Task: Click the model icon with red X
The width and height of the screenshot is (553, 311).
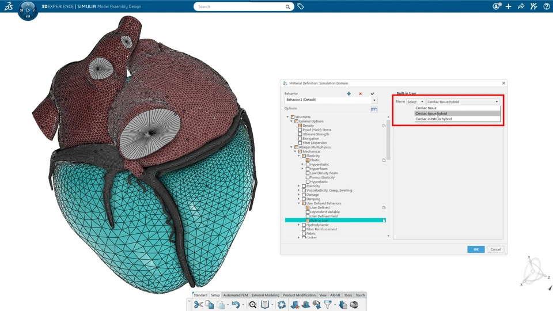Action: [x=294, y=305]
